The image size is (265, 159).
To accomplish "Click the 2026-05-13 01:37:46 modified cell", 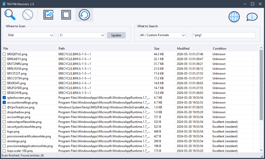I will 190,54.
